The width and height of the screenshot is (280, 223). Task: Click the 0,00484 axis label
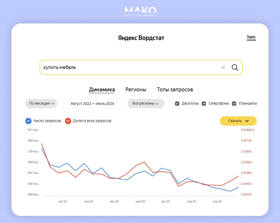[246, 173]
